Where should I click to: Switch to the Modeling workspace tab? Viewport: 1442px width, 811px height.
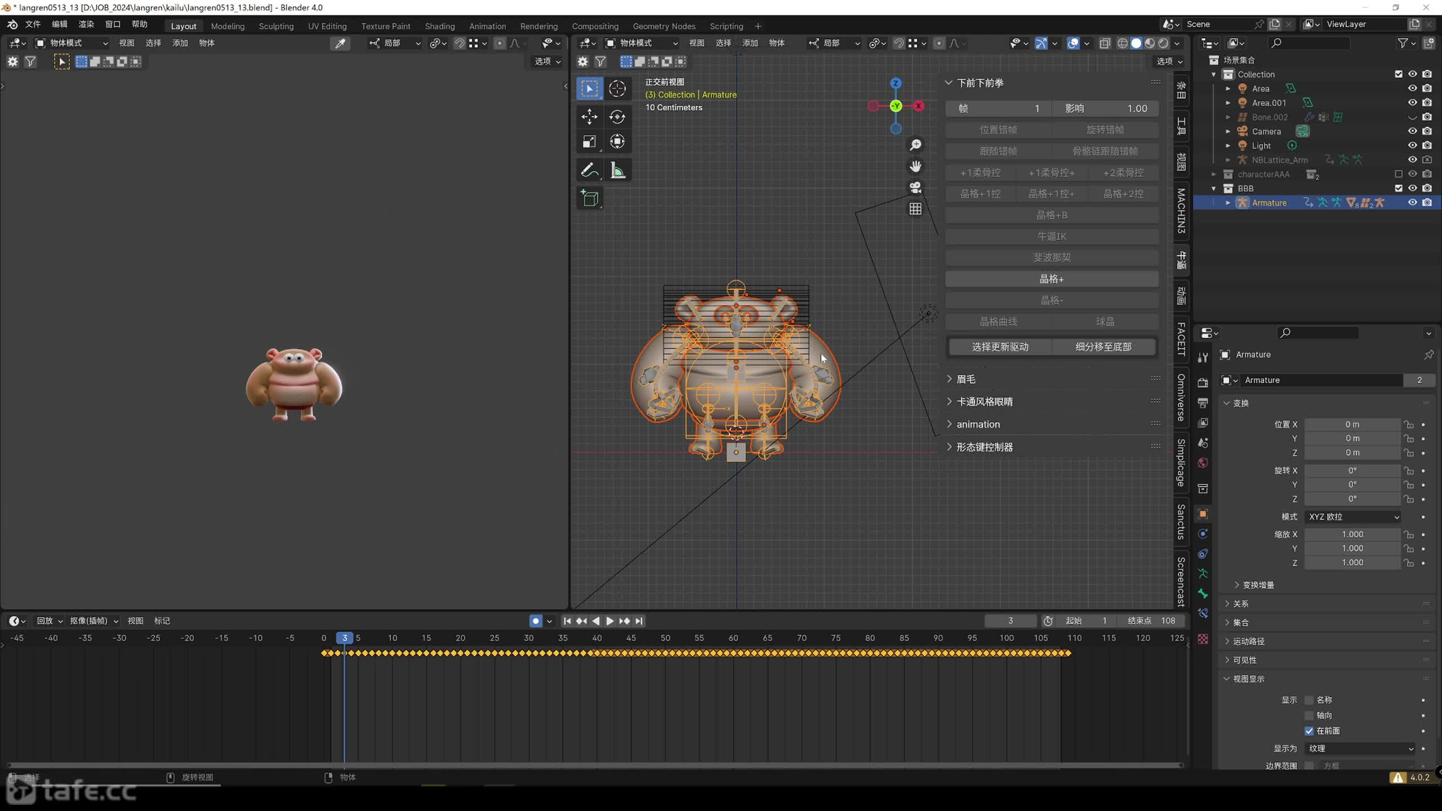tap(228, 26)
